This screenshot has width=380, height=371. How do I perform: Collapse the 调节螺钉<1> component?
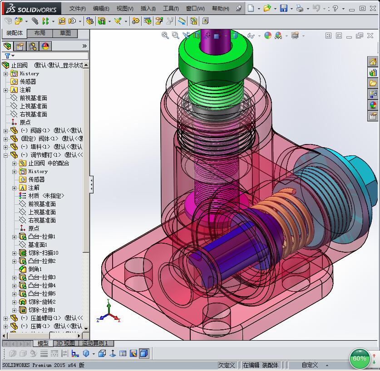click(5, 155)
